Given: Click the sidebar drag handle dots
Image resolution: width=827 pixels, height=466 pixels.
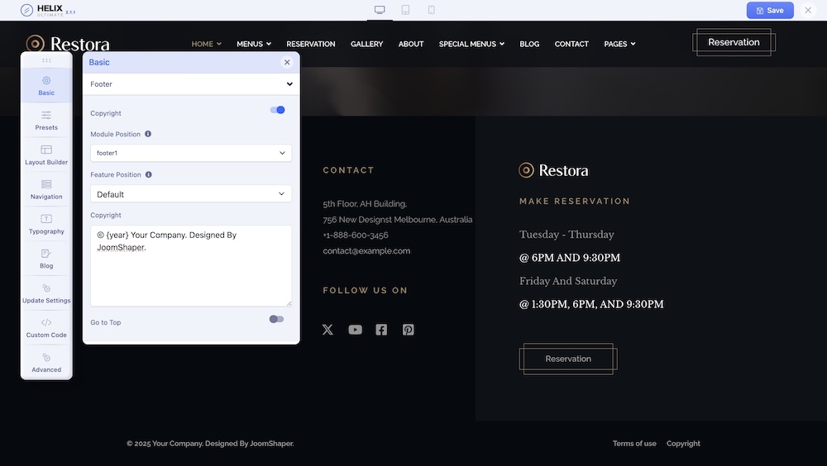Looking at the screenshot, I should 46,60.
